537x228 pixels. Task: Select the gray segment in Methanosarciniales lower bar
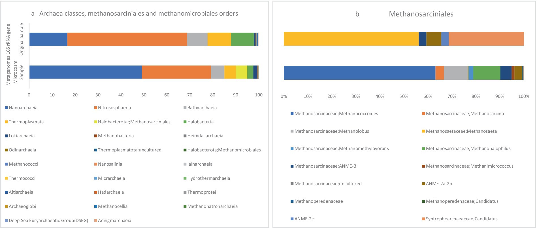coord(456,73)
